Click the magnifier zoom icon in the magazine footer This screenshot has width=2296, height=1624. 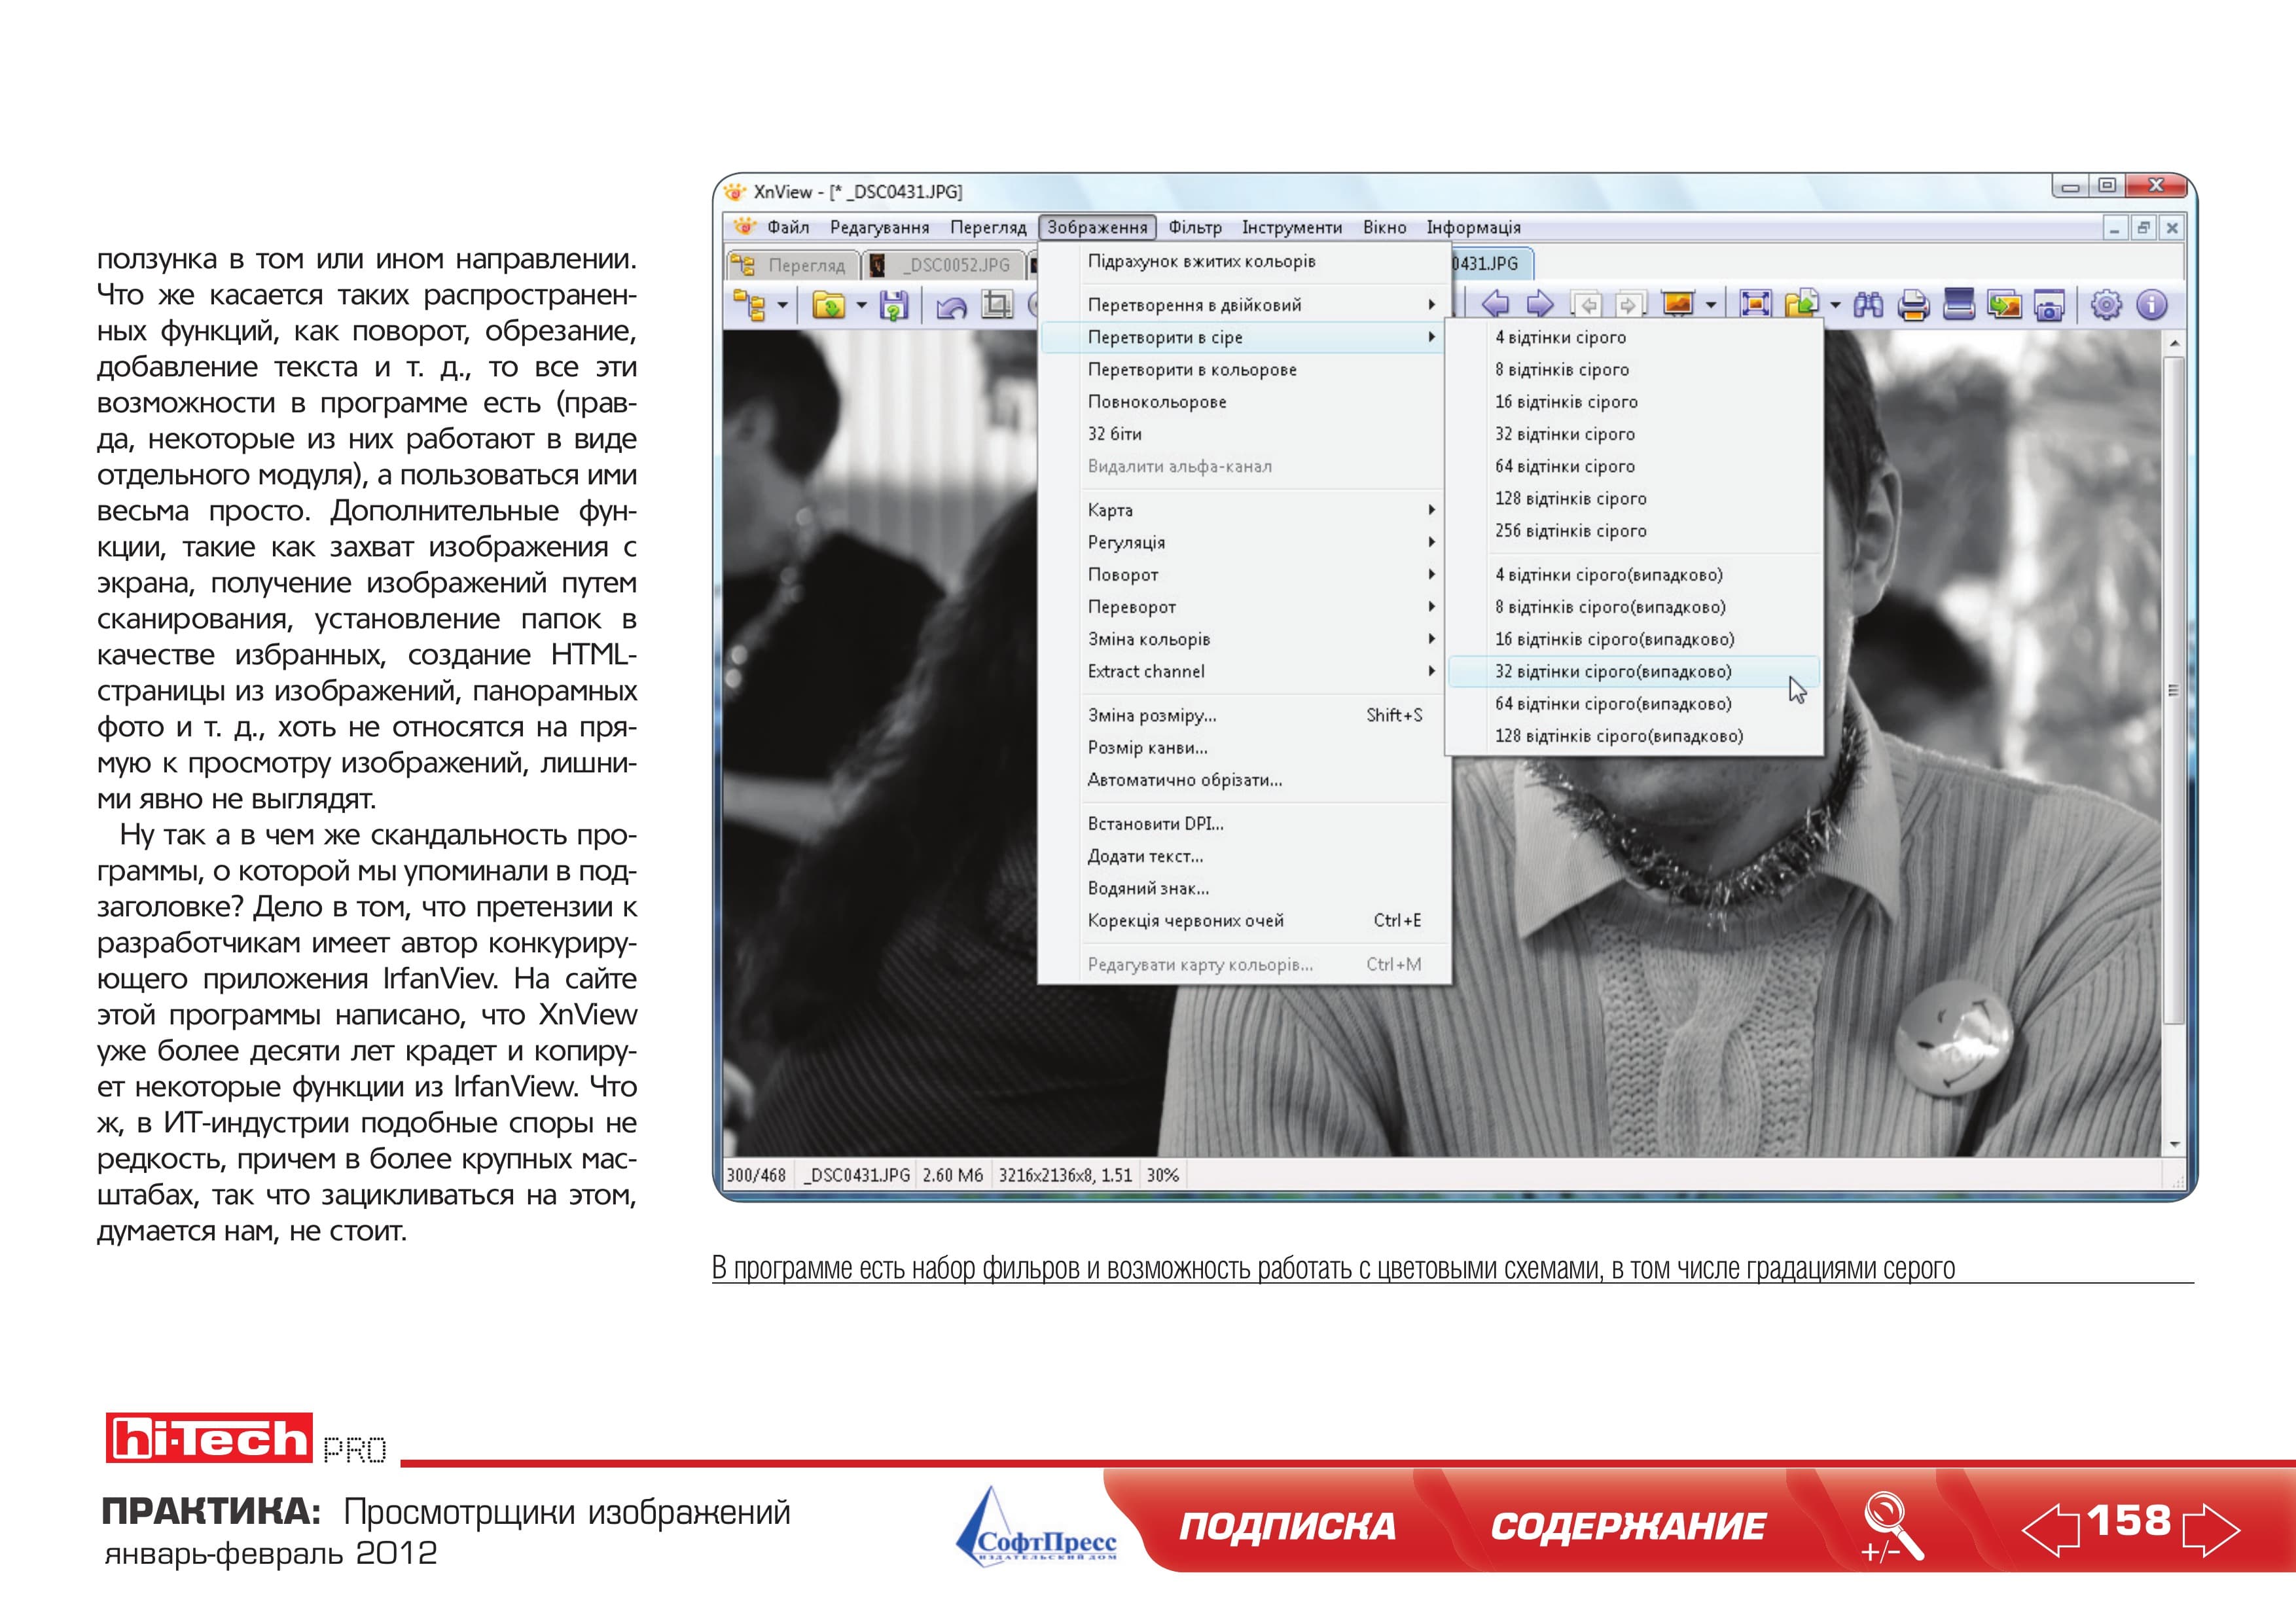click(1892, 1526)
